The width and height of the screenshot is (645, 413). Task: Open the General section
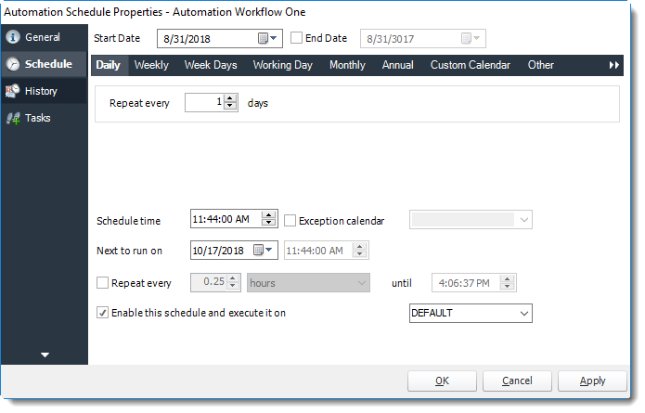pyautogui.click(x=44, y=37)
